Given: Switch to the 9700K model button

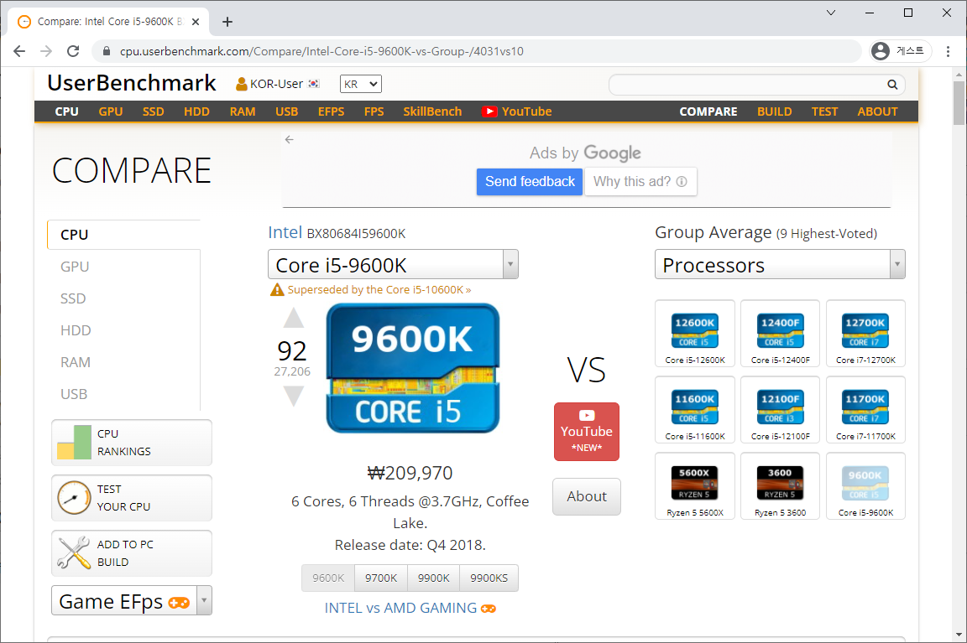Looking at the screenshot, I should pos(381,578).
